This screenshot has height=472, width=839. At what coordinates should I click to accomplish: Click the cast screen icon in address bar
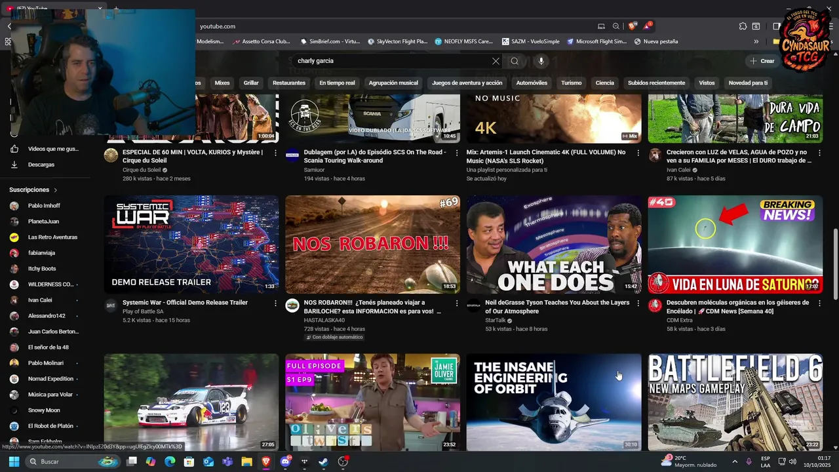[x=601, y=26]
